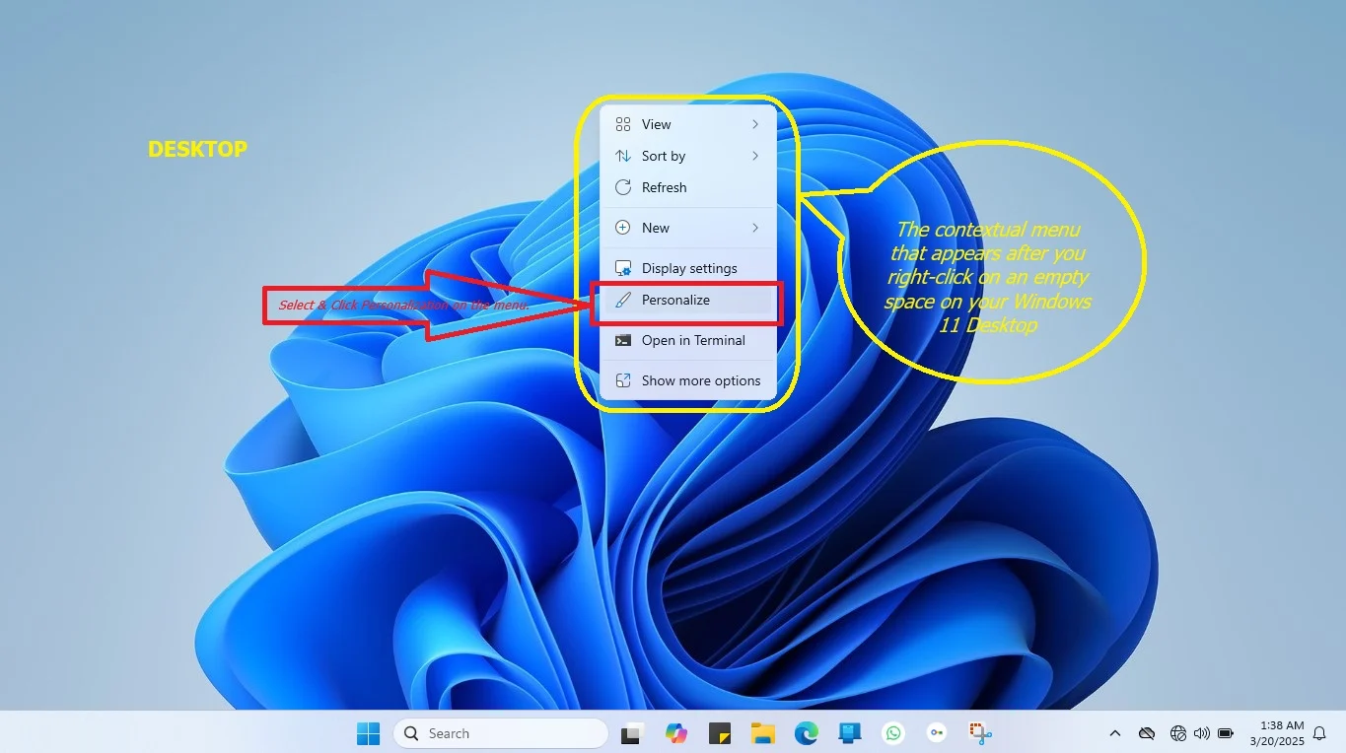
Task: Open Task View from the taskbar
Action: click(632, 733)
